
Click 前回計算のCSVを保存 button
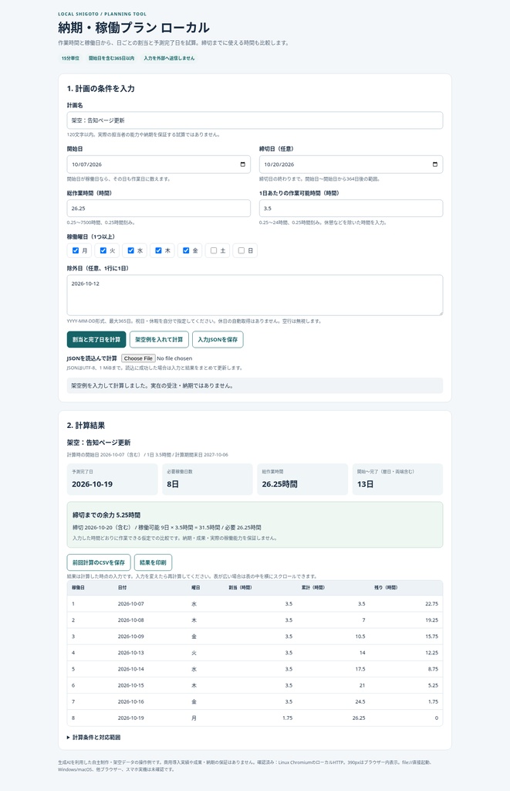99,562
